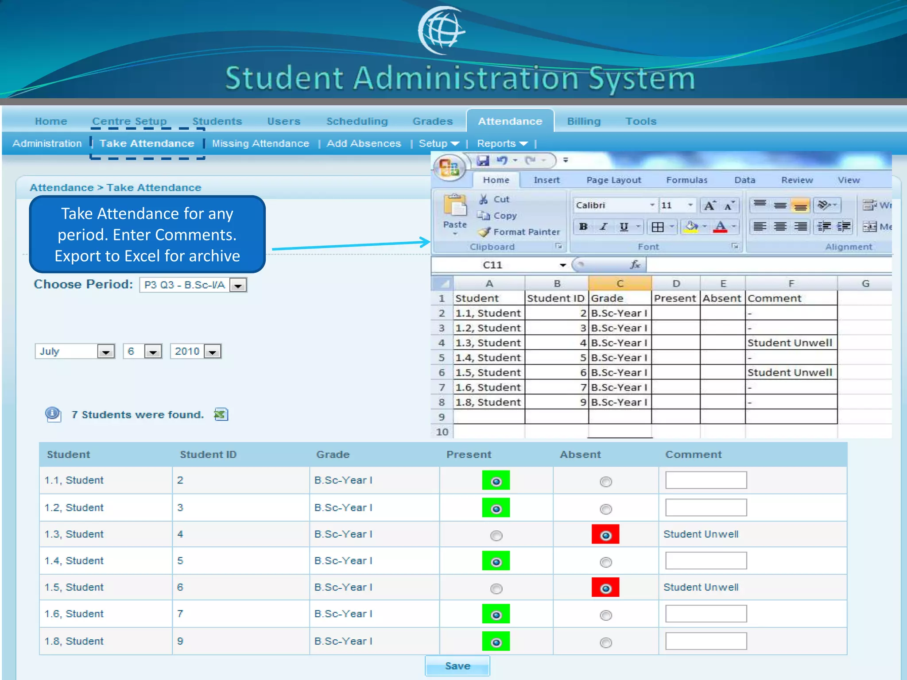Expand the Setup submenu
Viewport: 907px width, 680px height.
tap(438, 143)
